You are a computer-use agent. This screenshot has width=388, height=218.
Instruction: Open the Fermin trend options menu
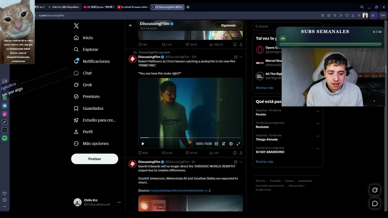pyautogui.click(x=318, y=111)
